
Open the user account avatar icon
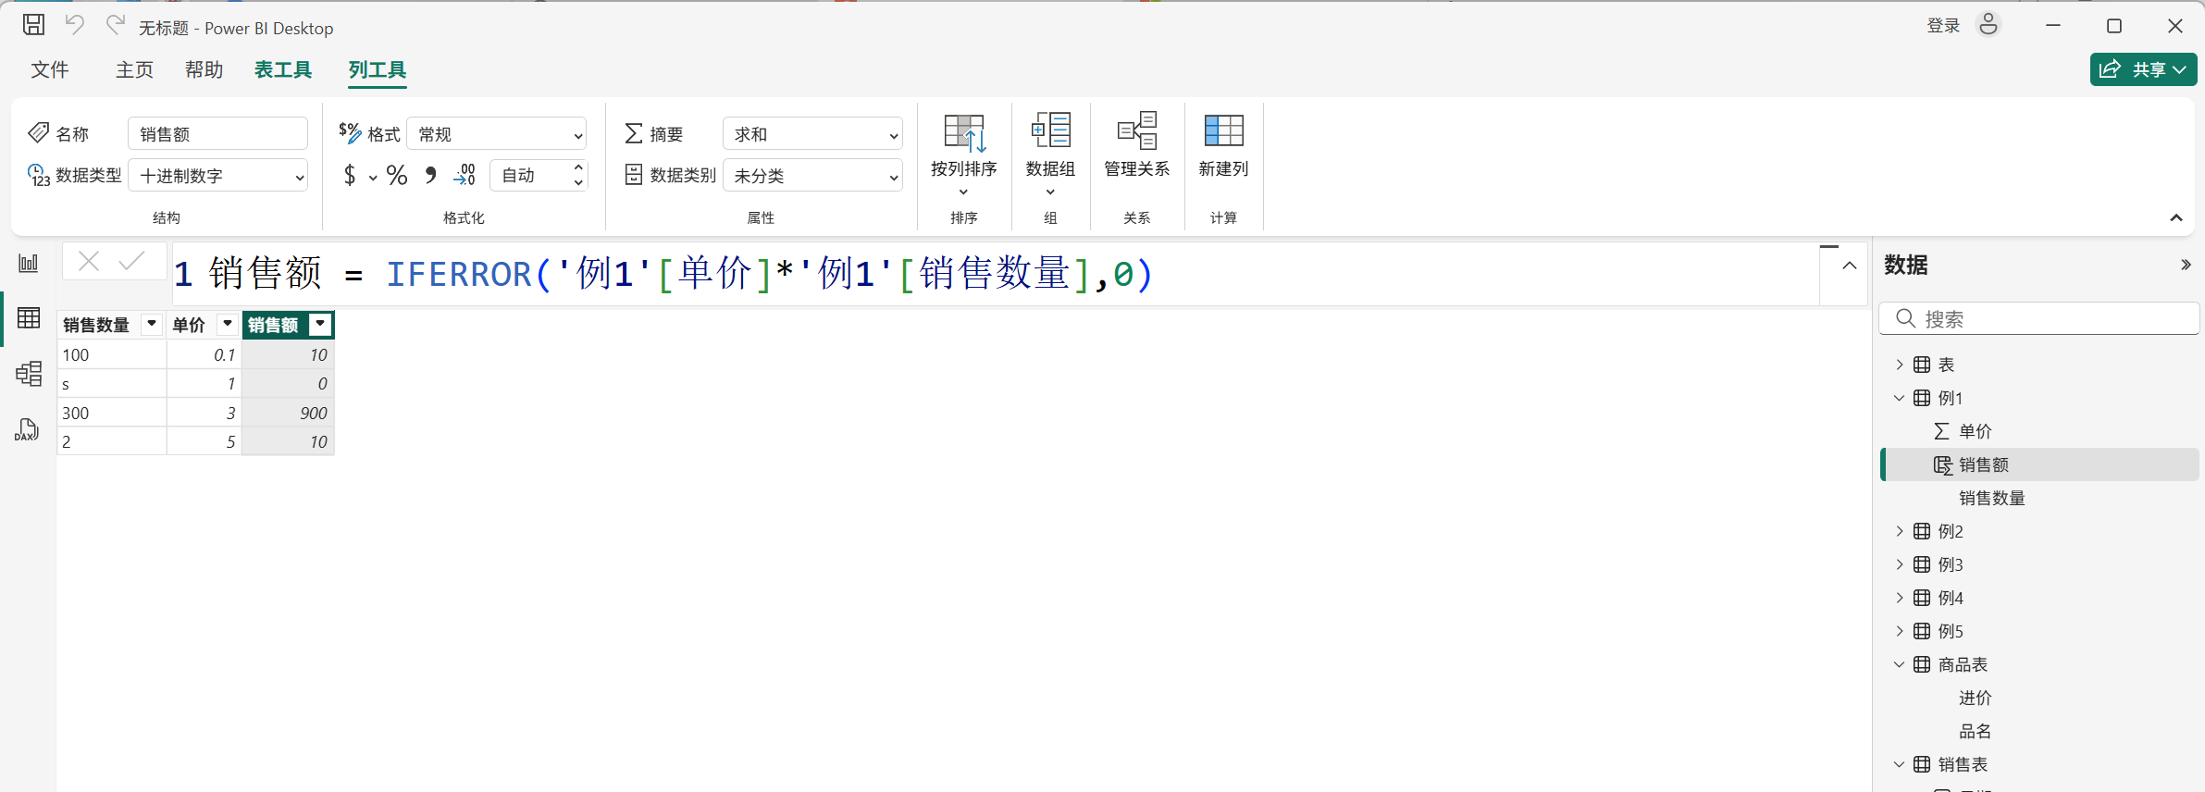click(x=1988, y=25)
